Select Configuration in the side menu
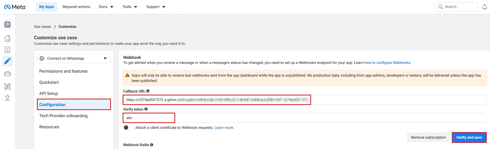 click(74, 104)
